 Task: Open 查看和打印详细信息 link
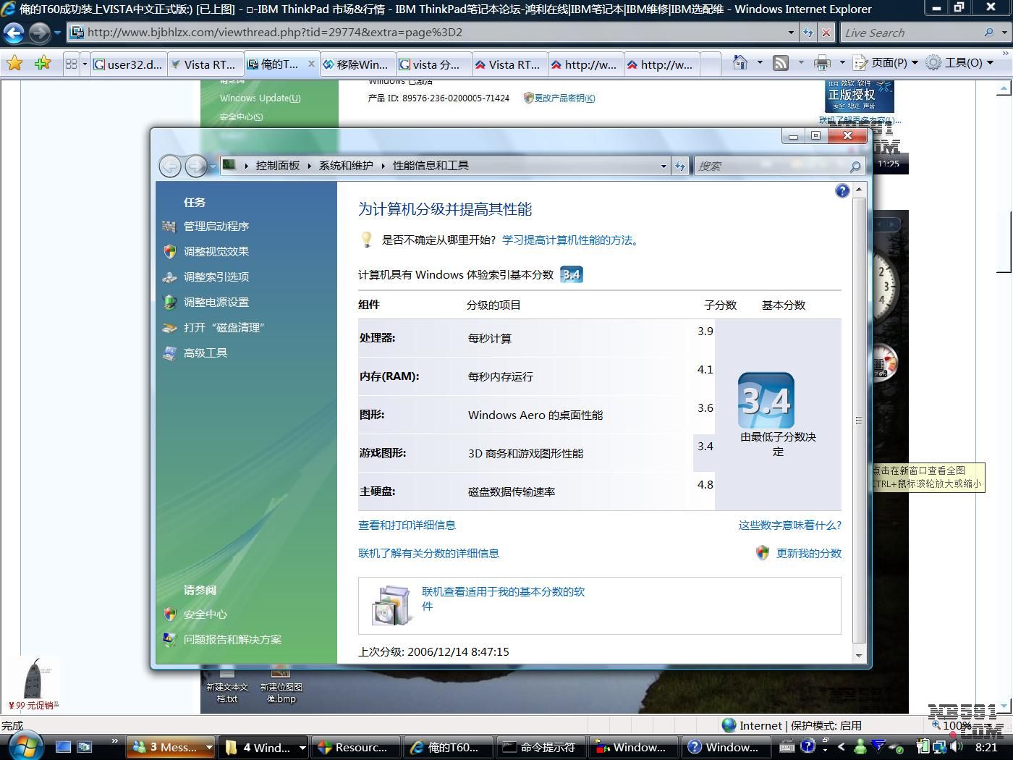click(407, 525)
